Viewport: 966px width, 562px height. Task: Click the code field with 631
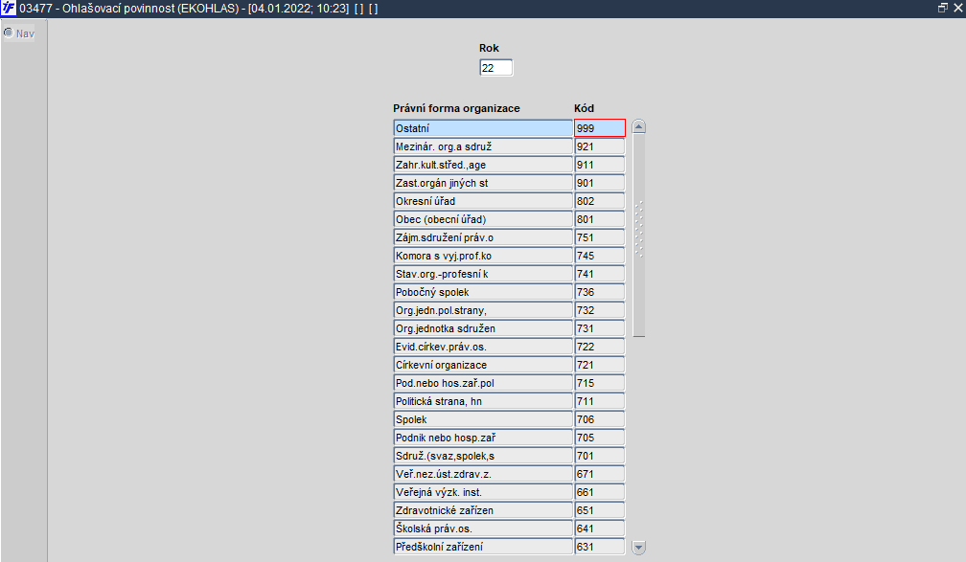600,547
